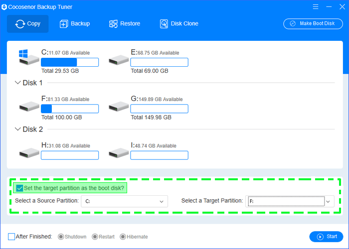This screenshot has height=249, width=349.
Task: Switch to the Copy tab
Action: 27,24
